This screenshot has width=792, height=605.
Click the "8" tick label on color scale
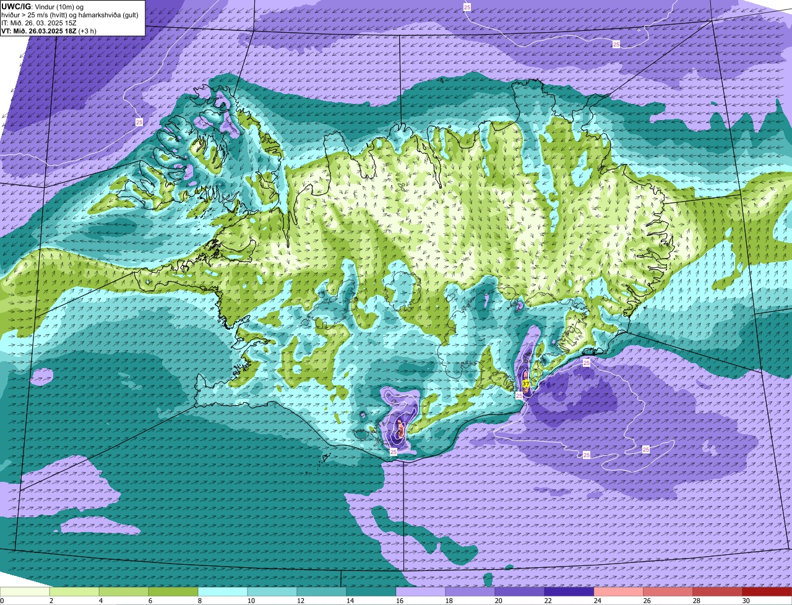(200, 601)
